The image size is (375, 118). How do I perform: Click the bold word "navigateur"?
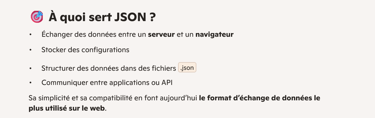[214, 35]
